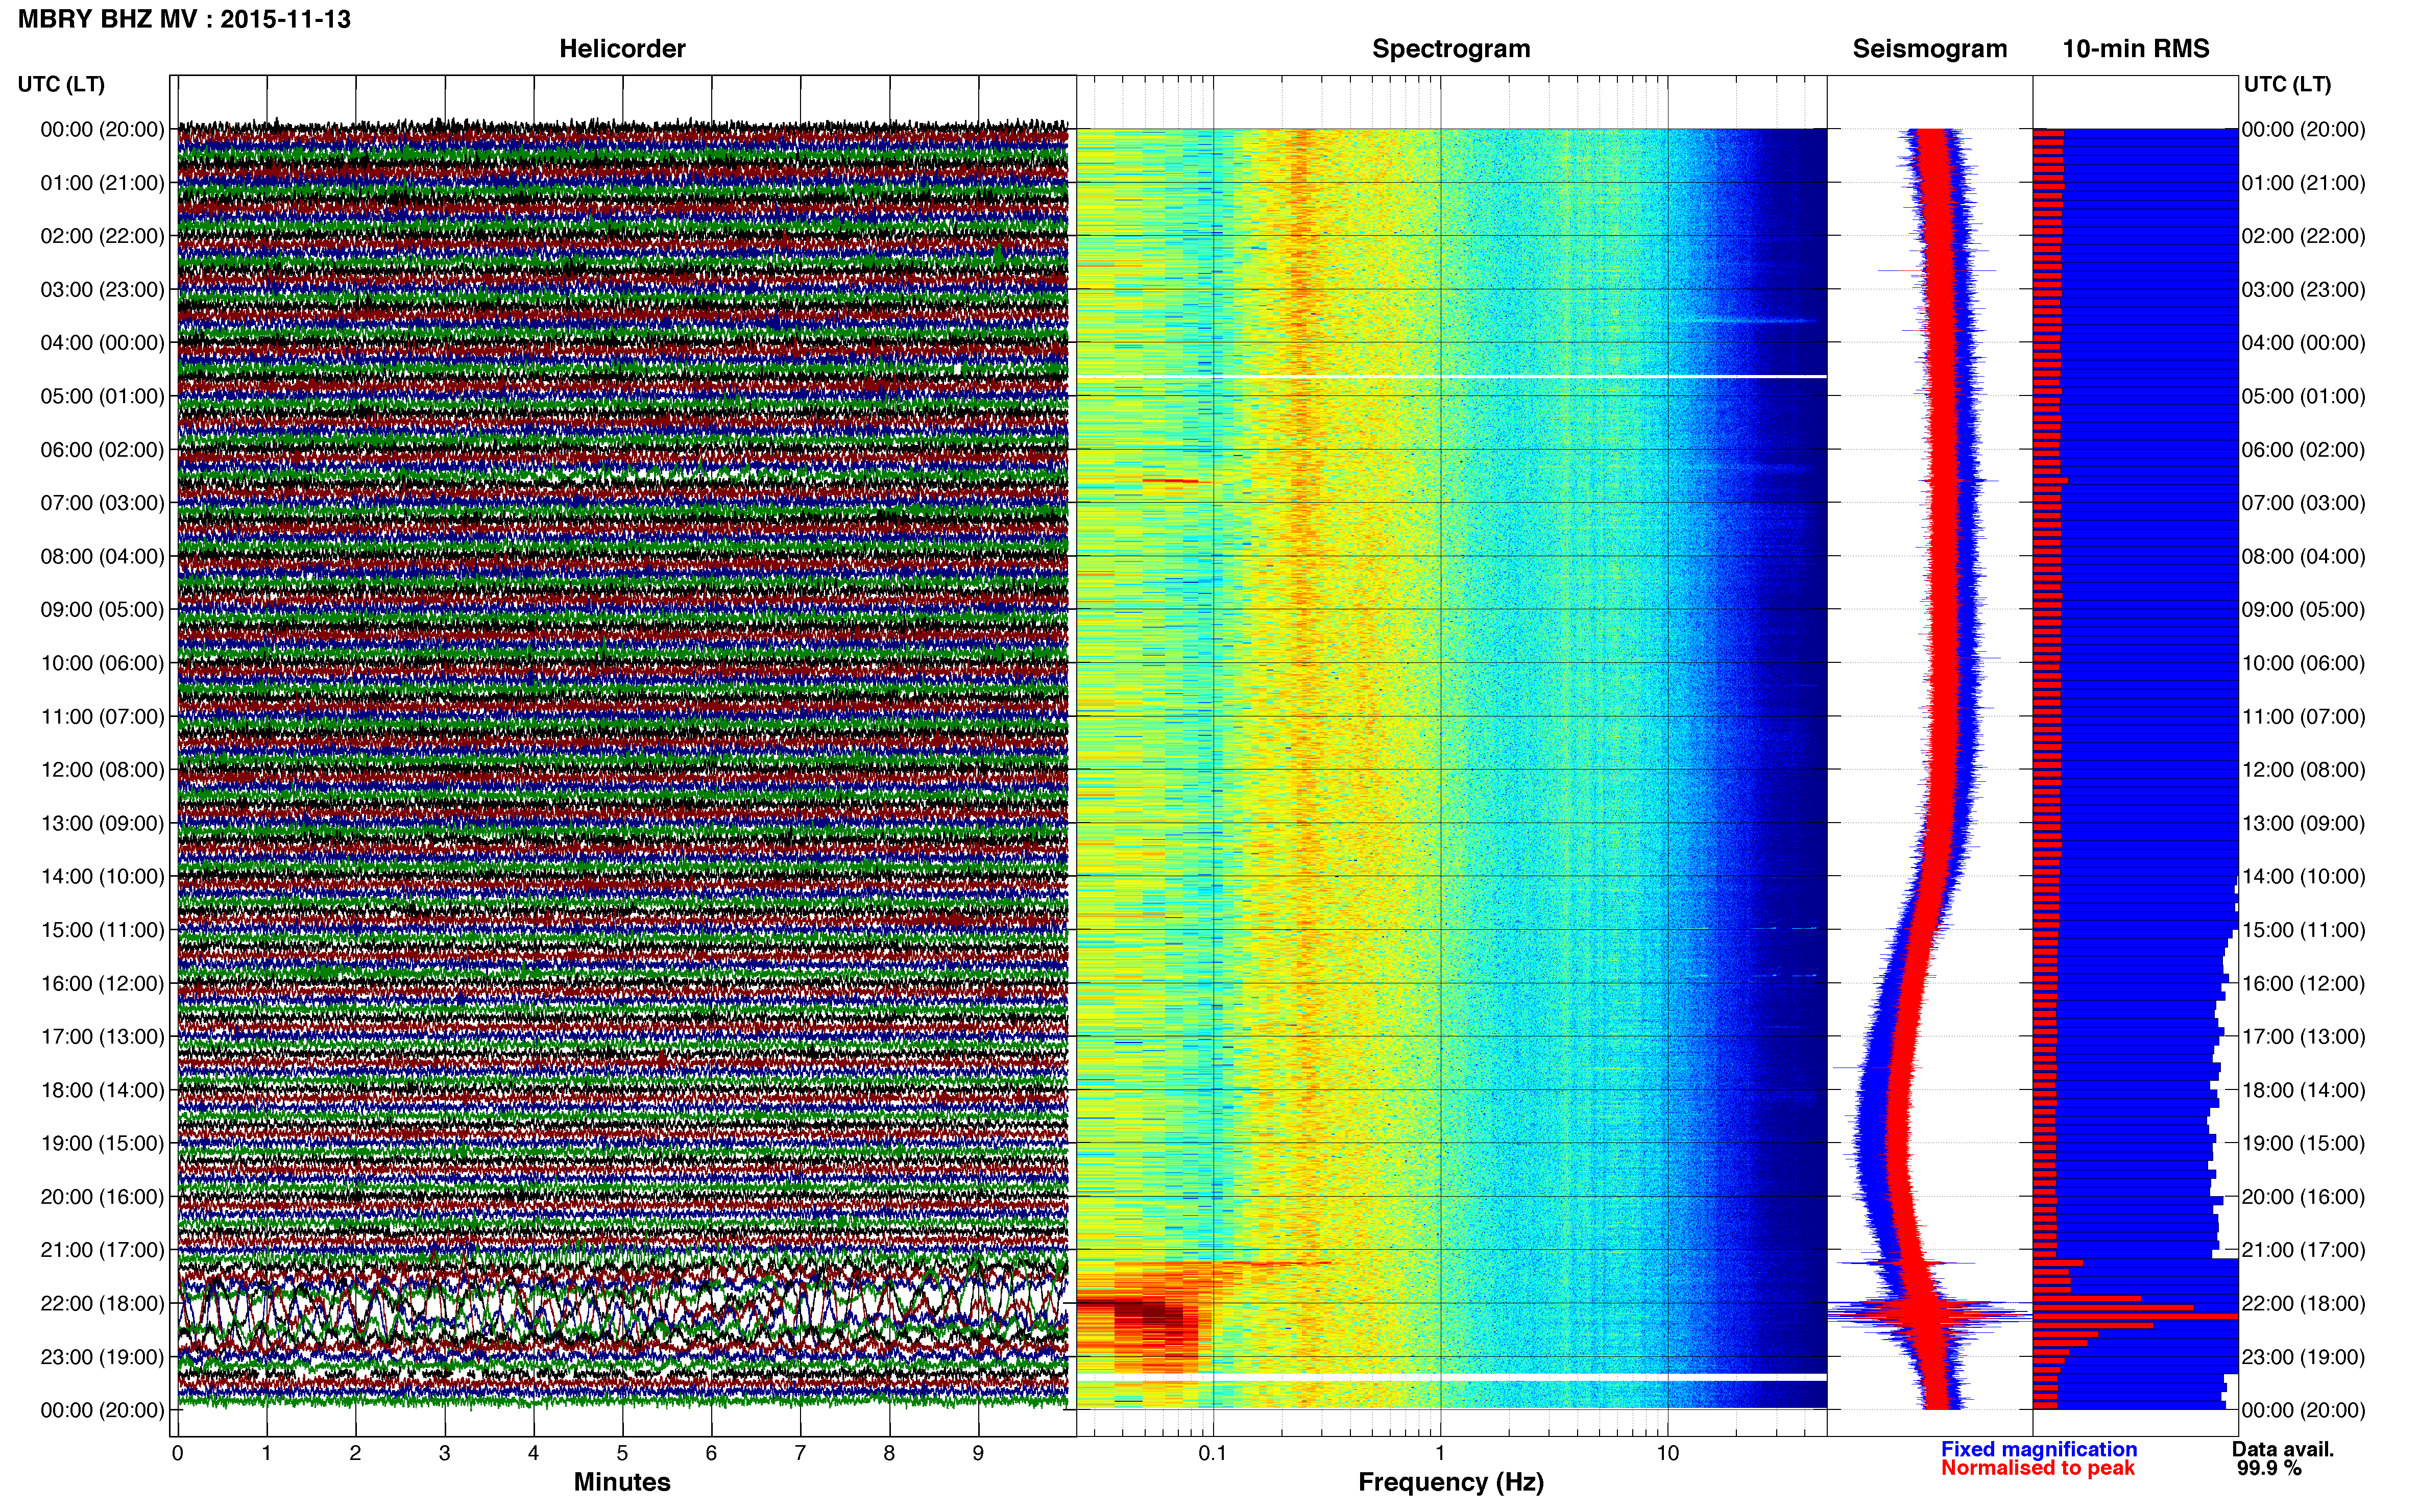Select the "Frequency (Hz)" axis label
The height and width of the screenshot is (1512, 2420).
[1450, 1482]
